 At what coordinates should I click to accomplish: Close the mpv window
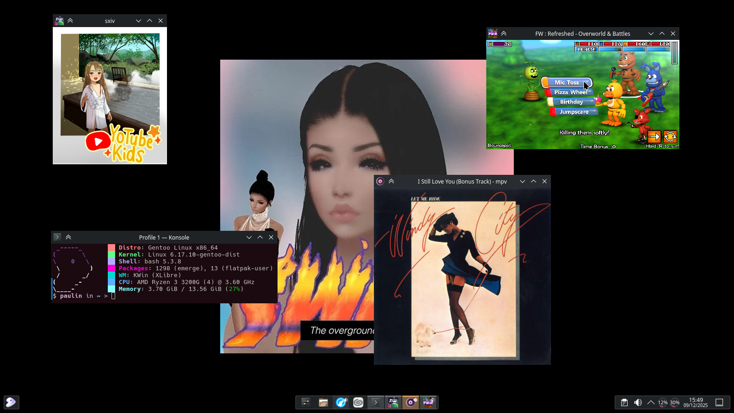(x=545, y=181)
